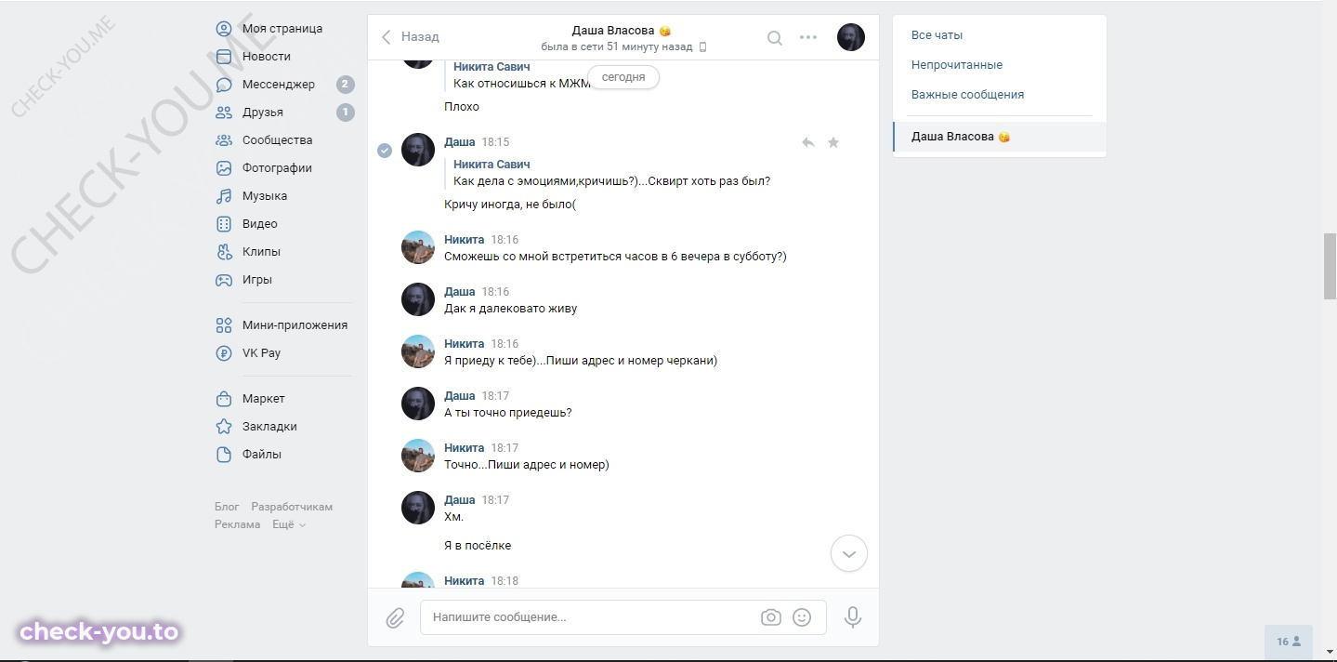Open Фотографии sidebar icon
The width and height of the screenshot is (1337, 662).
click(224, 168)
